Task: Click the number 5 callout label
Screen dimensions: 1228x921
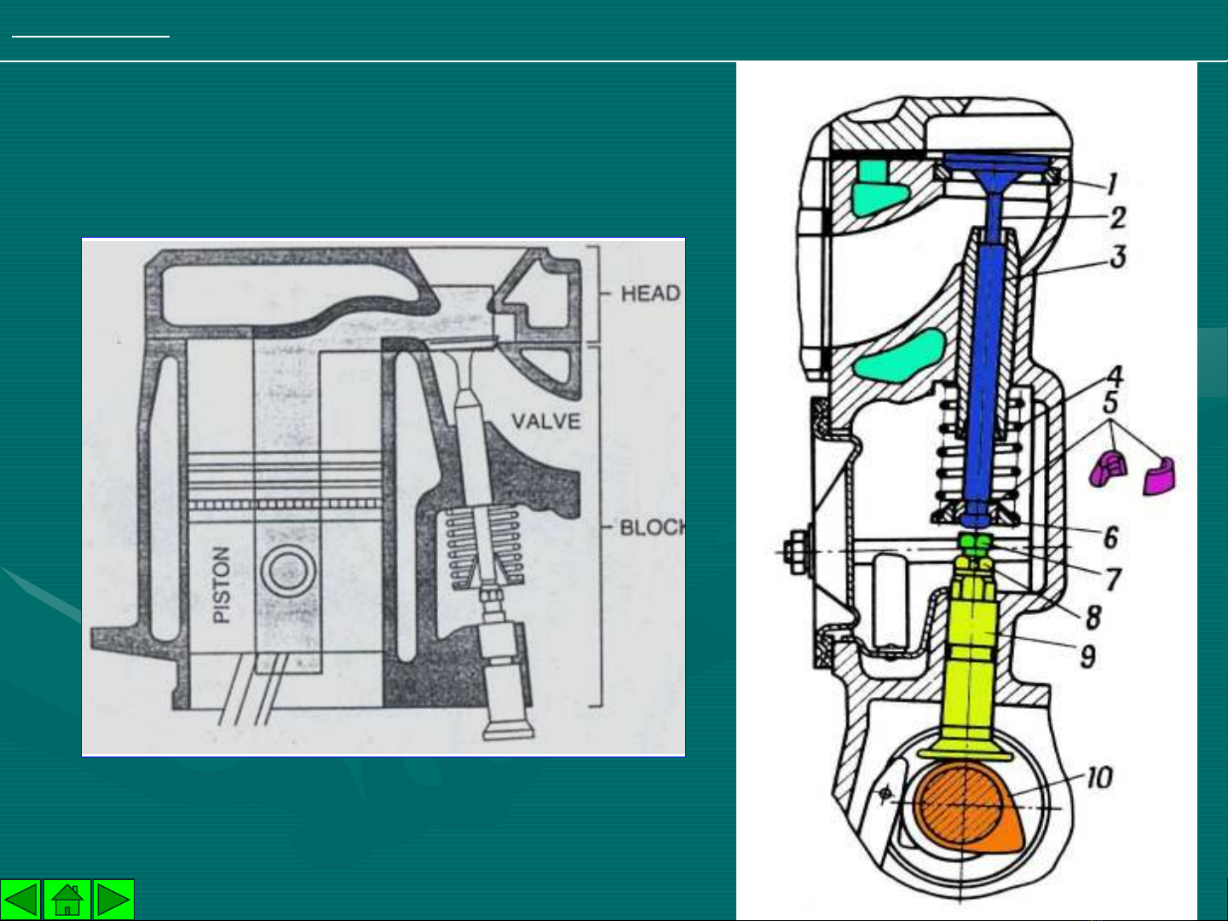Action: 1110,404
